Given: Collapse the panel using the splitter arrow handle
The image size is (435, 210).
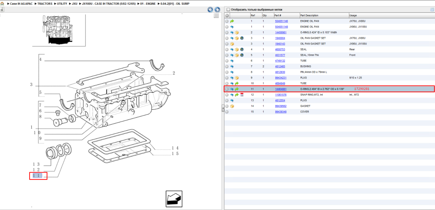Looking at the screenshot, I should [x=223, y=109].
